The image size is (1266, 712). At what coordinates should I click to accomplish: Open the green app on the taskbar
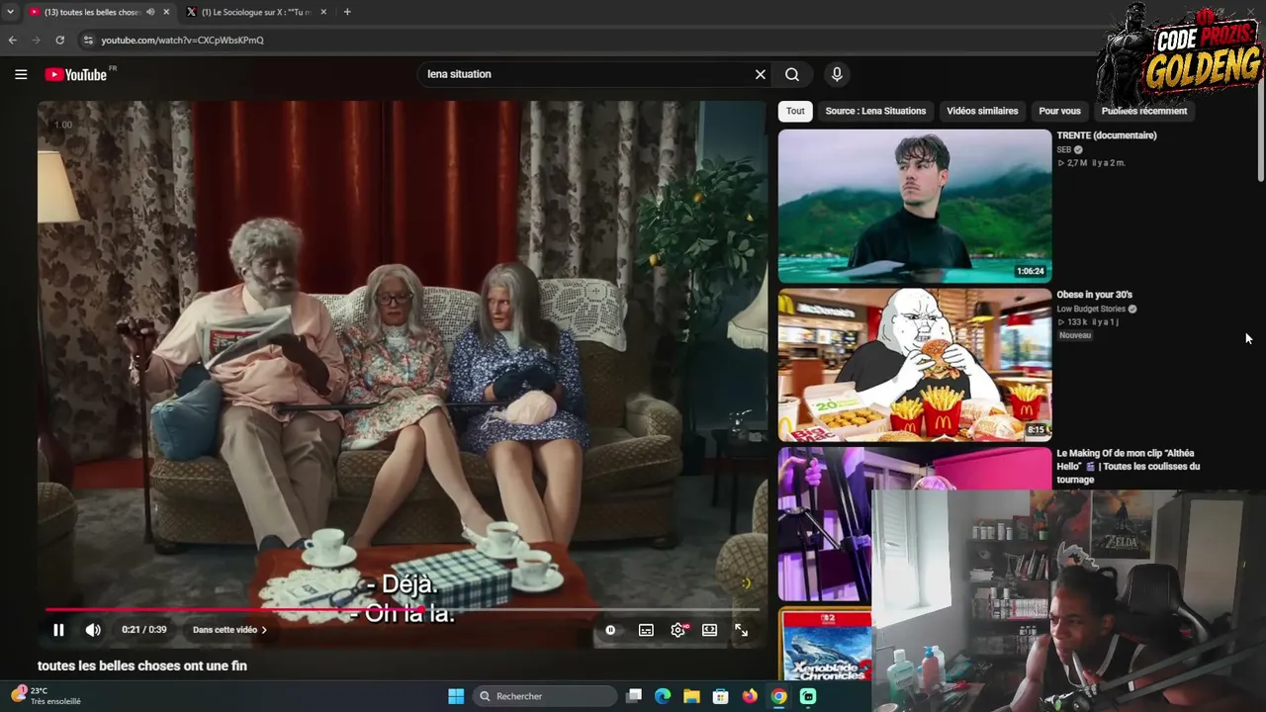(808, 696)
